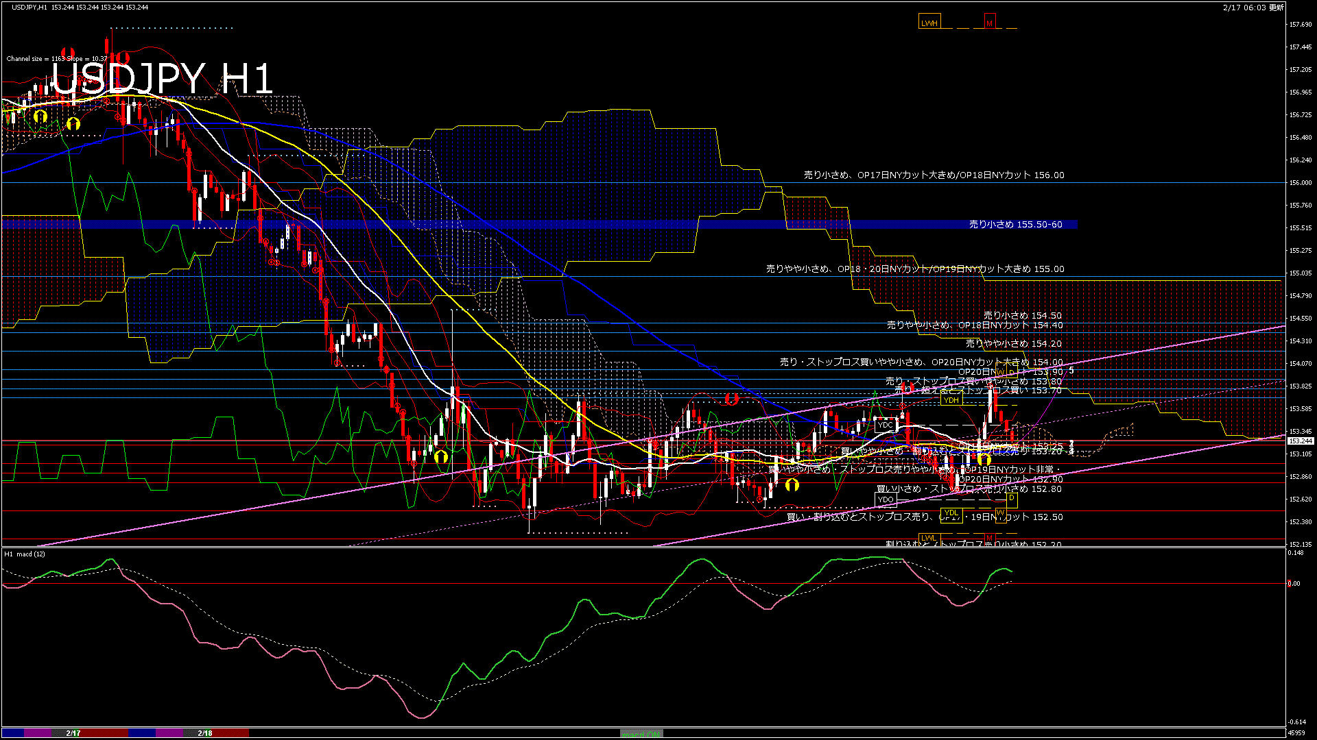1317x740 pixels.
Task: Select the YDO yesterday-open label box
Action: click(x=886, y=500)
